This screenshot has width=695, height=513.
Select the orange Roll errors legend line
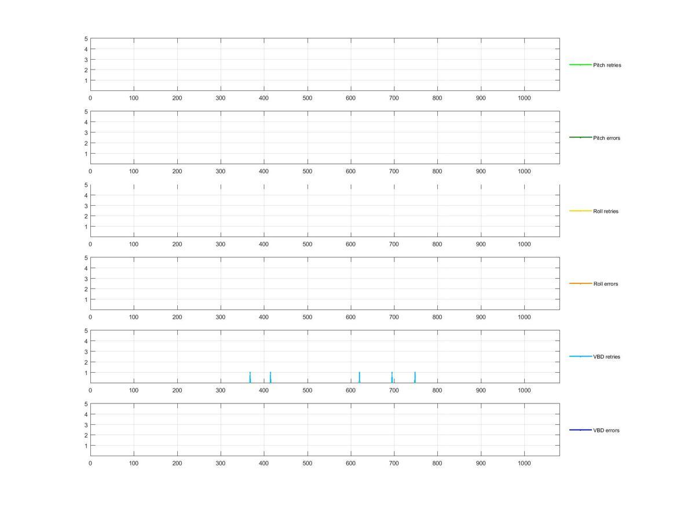pos(580,283)
